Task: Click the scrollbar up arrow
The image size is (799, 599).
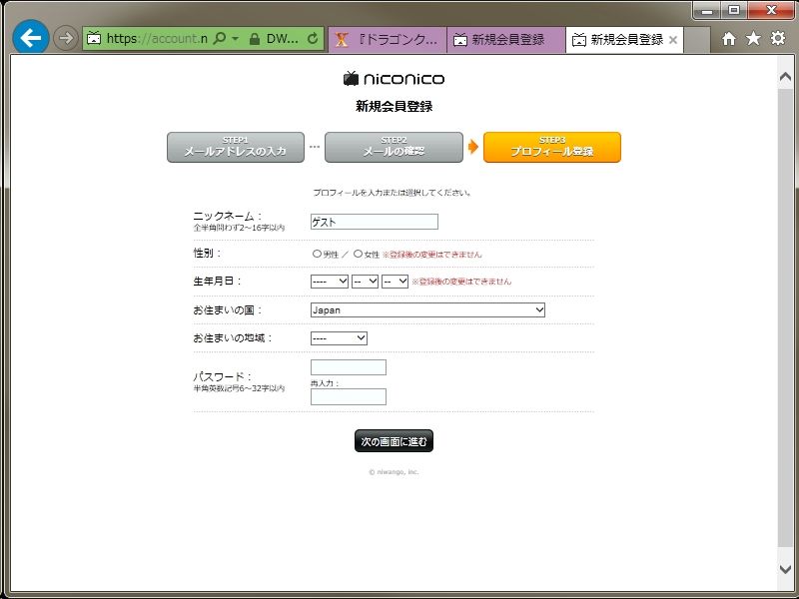Action: 785,77
